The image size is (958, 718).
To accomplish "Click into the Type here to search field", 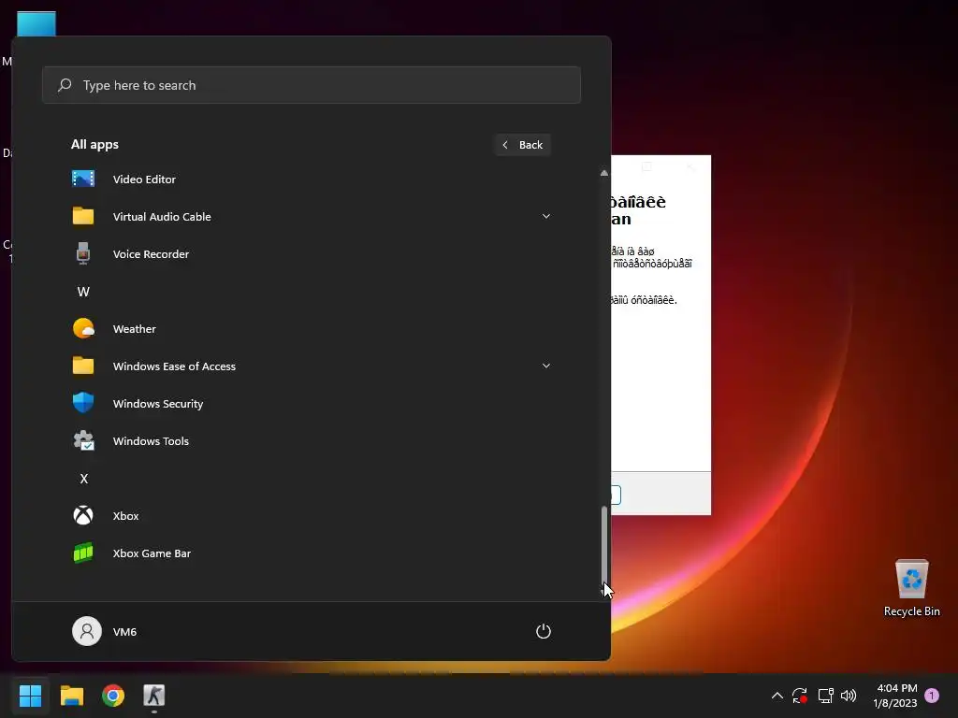I will tap(312, 85).
